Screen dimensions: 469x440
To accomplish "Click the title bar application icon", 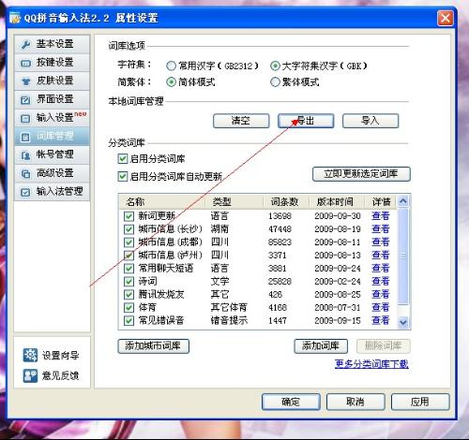I will (x=15, y=18).
